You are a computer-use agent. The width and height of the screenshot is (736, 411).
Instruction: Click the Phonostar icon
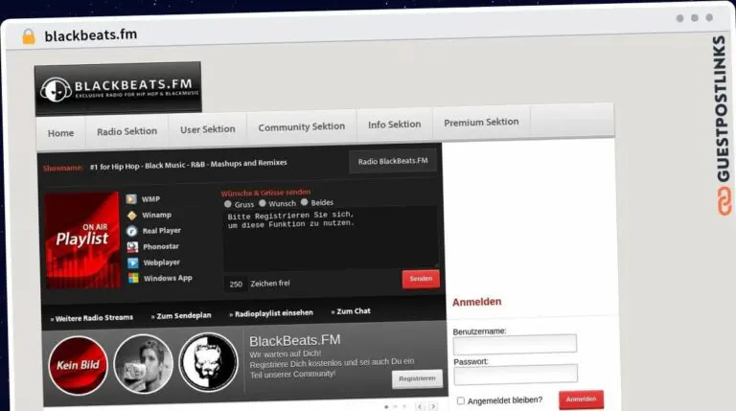click(x=132, y=247)
